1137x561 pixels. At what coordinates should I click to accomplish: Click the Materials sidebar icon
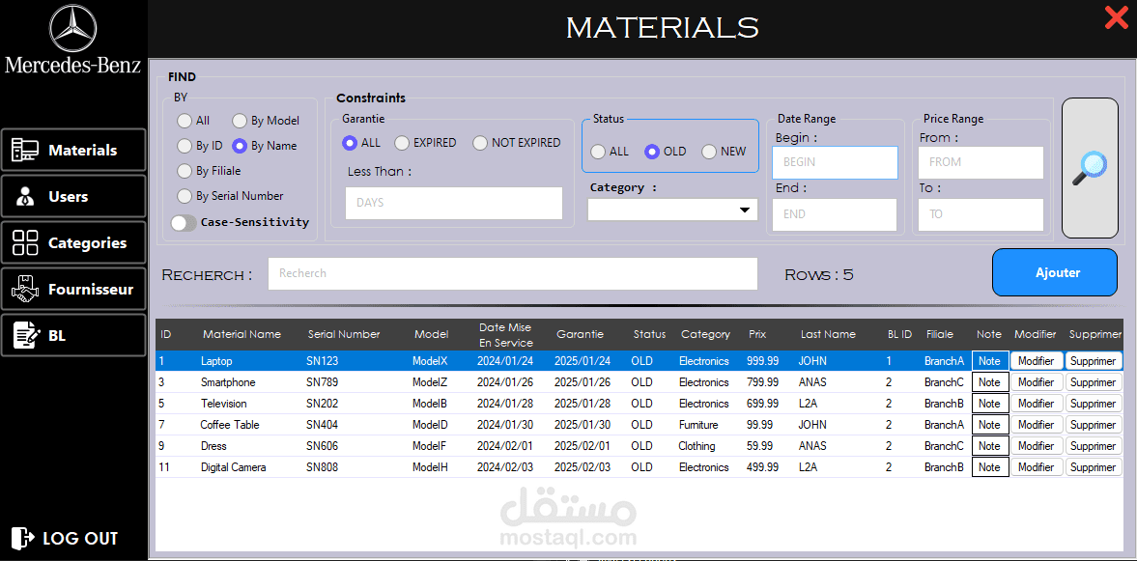click(x=25, y=150)
